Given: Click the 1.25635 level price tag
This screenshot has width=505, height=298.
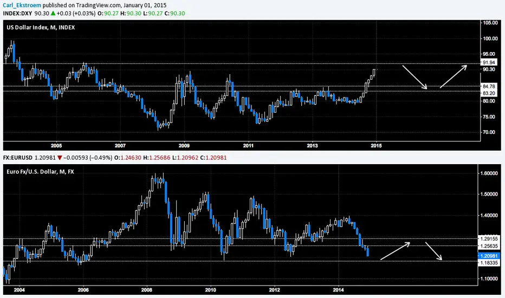Looking at the screenshot, I should (489, 246).
